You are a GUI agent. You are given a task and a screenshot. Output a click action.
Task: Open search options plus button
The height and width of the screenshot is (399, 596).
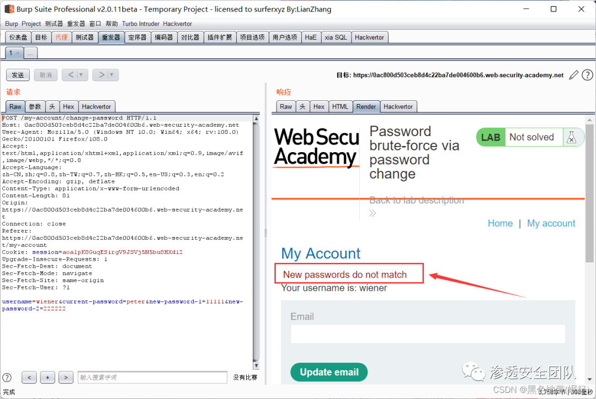(47, 378)
